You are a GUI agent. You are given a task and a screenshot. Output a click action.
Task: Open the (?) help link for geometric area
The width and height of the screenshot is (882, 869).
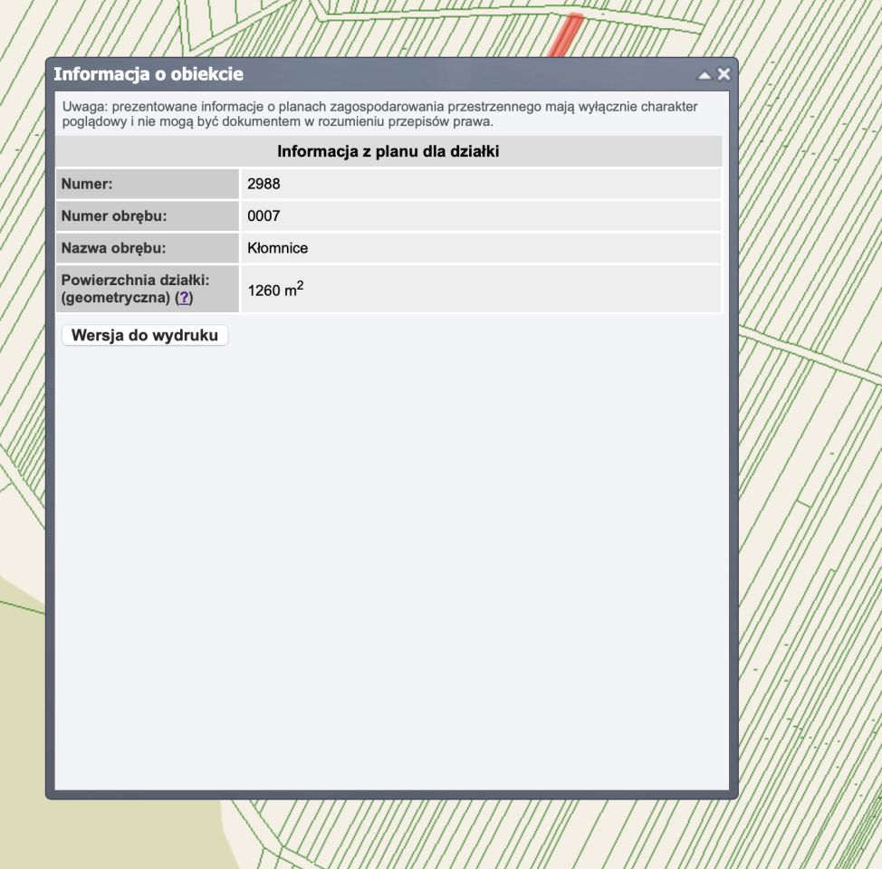[x=184, y=298]
